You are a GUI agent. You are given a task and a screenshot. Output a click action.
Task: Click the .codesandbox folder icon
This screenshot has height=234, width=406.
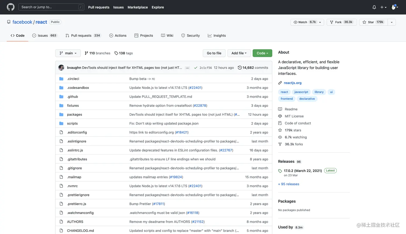[x=61, y=88]
